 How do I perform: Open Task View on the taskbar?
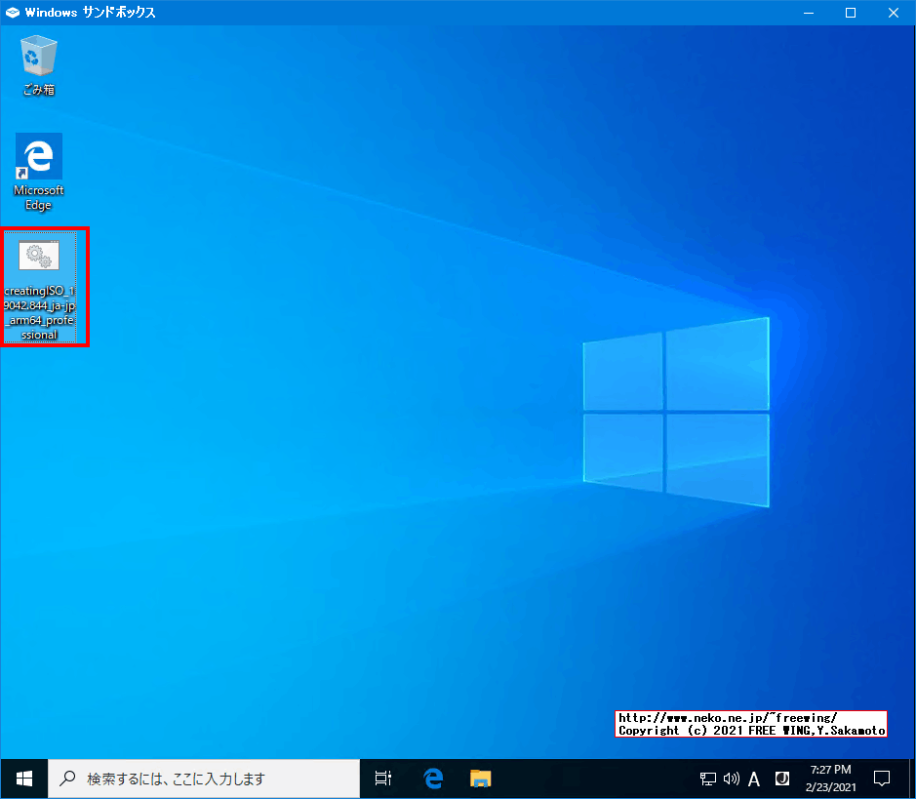pyautogui.click(x=381, y=778)
